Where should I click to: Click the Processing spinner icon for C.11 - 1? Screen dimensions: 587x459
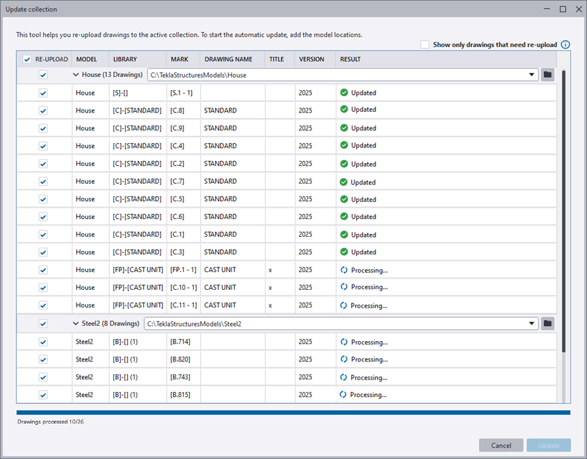tap(344, 306)
